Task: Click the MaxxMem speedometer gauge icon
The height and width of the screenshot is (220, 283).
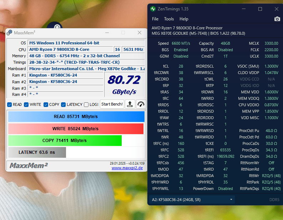Action: 141,104
